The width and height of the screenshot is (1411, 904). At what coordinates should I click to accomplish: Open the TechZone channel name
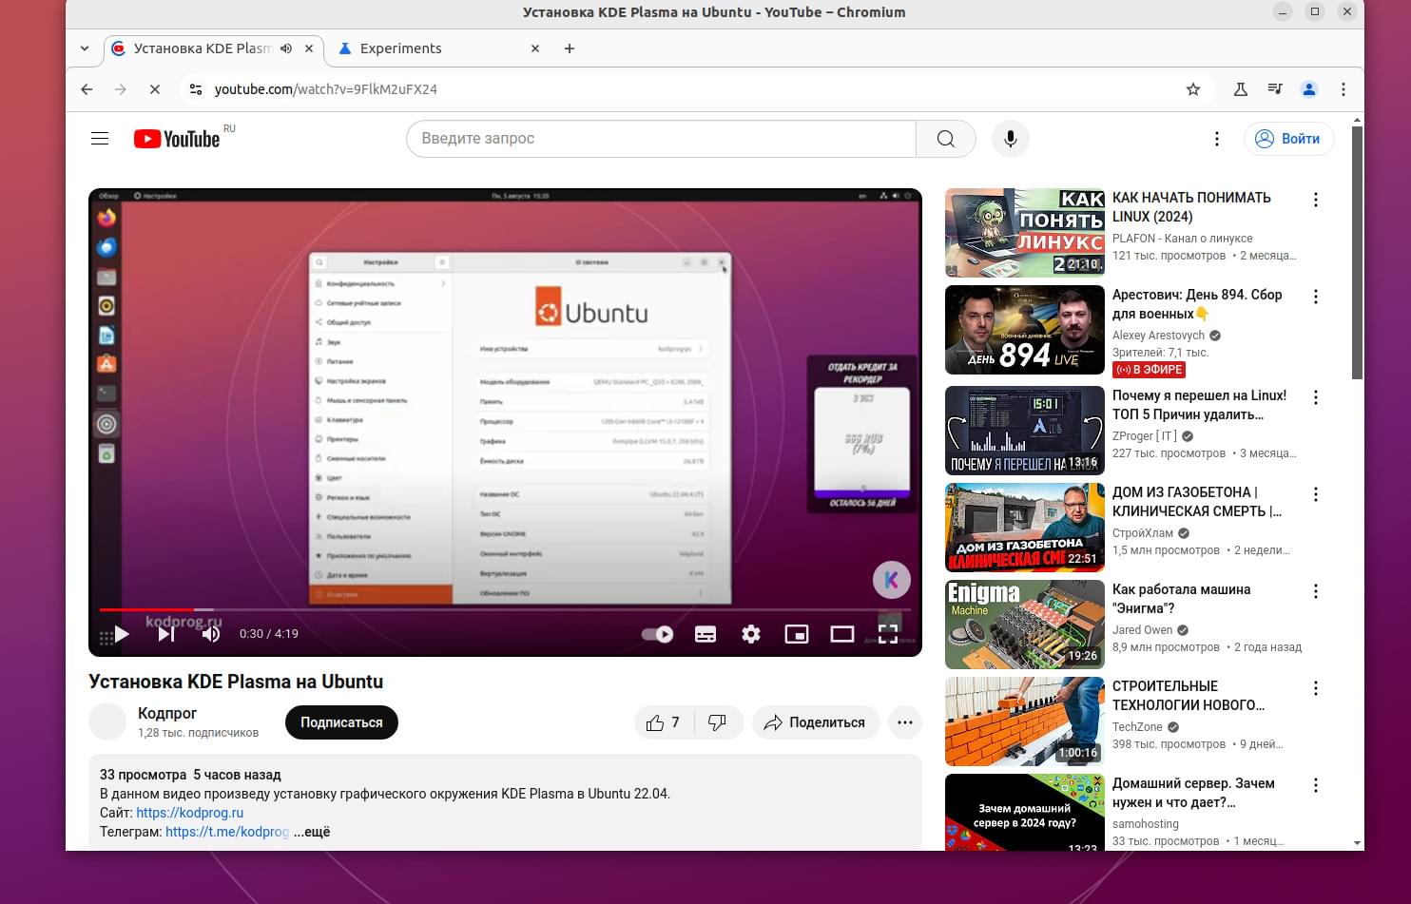[x=1137, y=727]
